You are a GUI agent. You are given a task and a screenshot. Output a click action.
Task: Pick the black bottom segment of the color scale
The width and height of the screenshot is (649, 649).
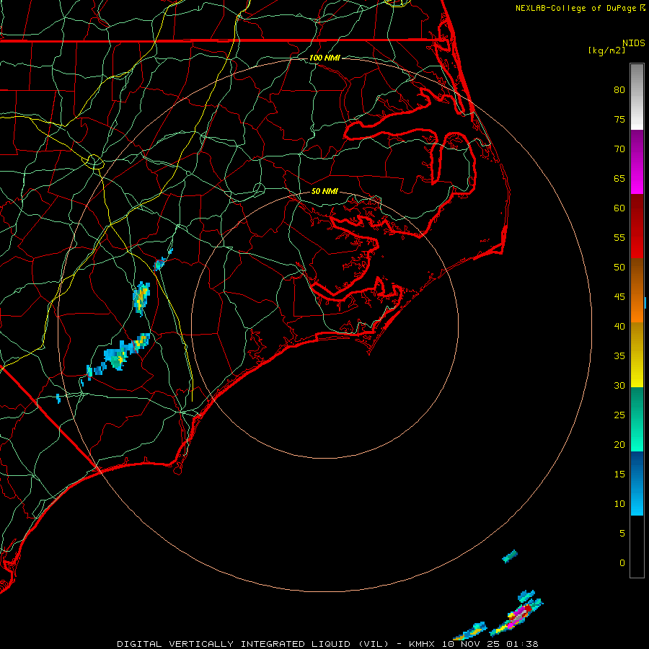tap(637, 547)
